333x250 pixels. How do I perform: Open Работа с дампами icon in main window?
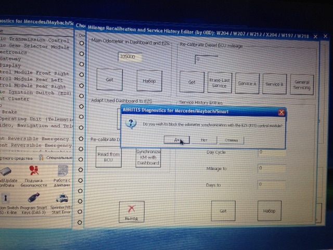(x=62, y=176)
